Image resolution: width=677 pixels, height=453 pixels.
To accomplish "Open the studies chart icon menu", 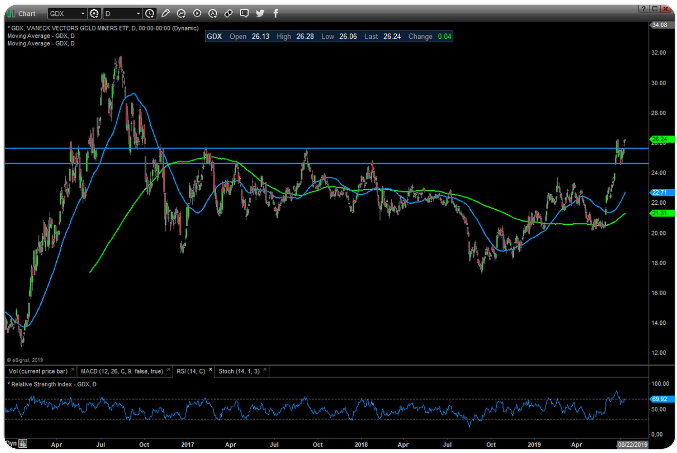I will [181, 14].
